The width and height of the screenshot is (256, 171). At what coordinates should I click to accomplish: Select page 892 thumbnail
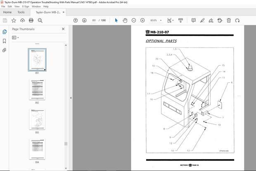point(37,90)
